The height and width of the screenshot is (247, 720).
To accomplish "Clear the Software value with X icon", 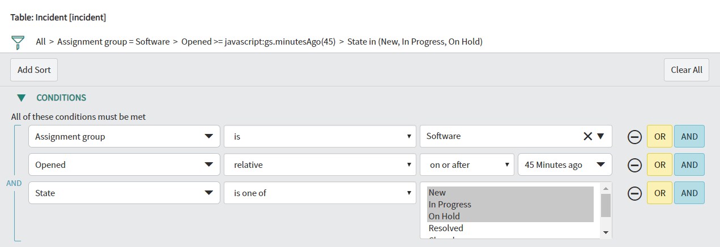I will 587,136.
